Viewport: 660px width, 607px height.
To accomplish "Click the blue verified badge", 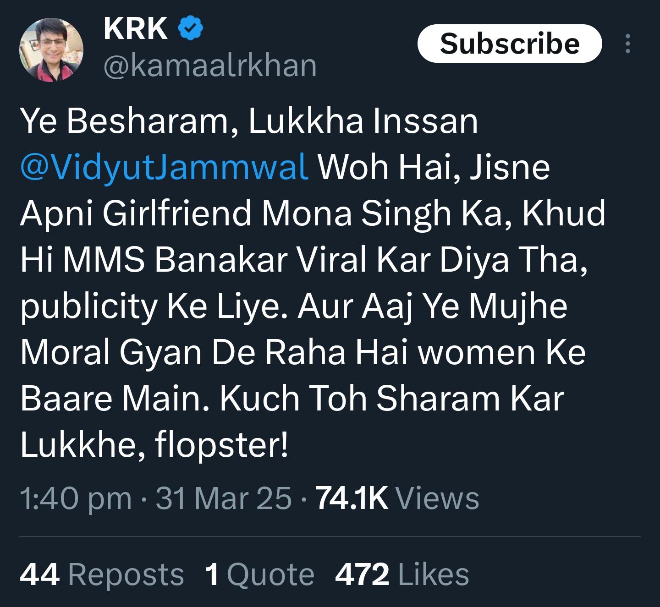I will (x=190, y=28).
